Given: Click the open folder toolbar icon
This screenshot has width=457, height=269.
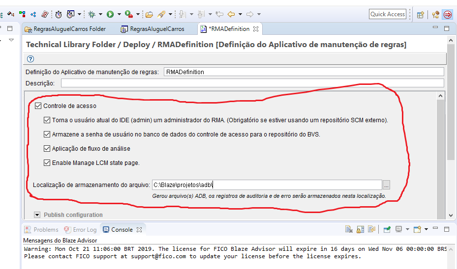Looking at the screenshot, I should pos(149,14).
